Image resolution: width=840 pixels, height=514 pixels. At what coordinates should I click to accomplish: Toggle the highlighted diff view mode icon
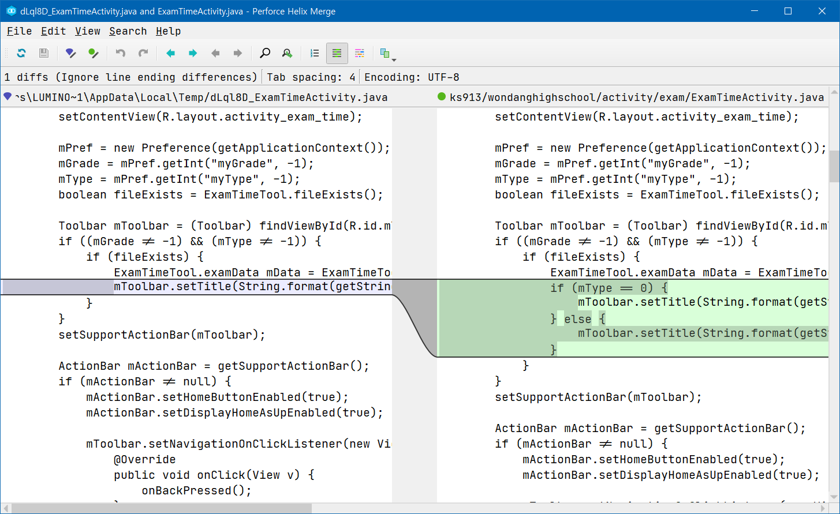click(337, 53)
